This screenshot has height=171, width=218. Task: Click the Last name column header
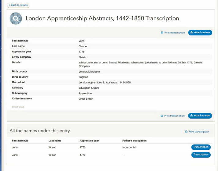[55, 141]
